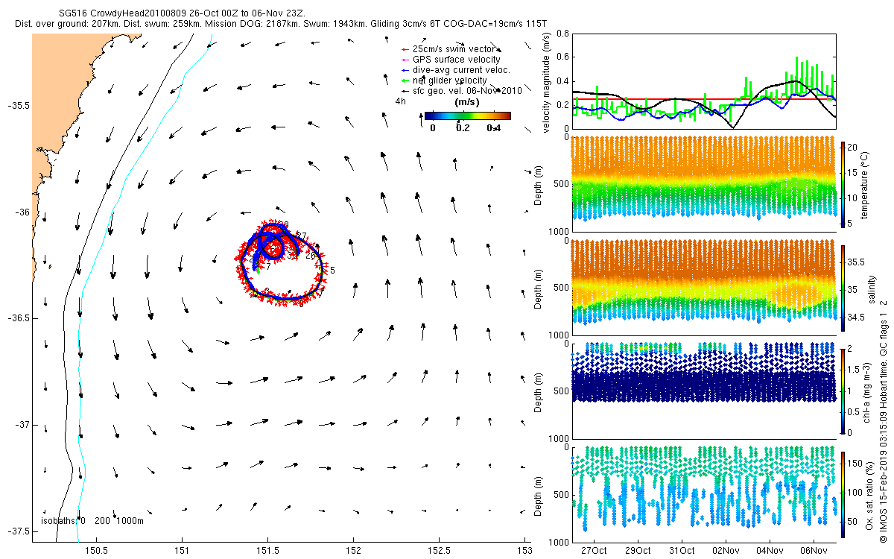Click the '4h' label beside the velocity colorbar
Viewport: 894px width, 559px height.
tap(400, 101)
